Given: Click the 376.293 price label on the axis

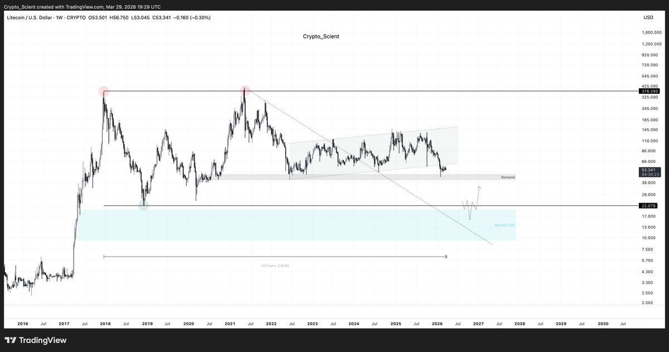Looking at the screenshot, I should 650,91.
